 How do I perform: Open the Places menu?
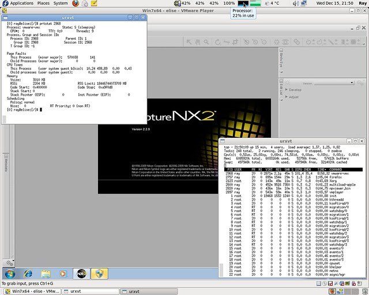[44, 3]
